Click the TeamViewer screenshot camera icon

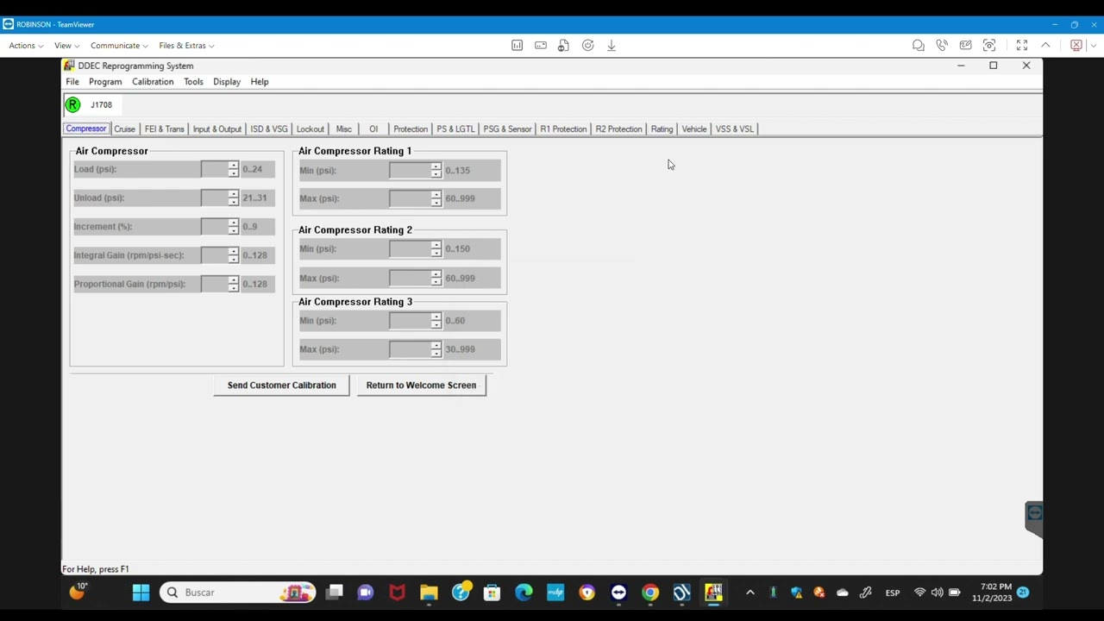point(989,46)
